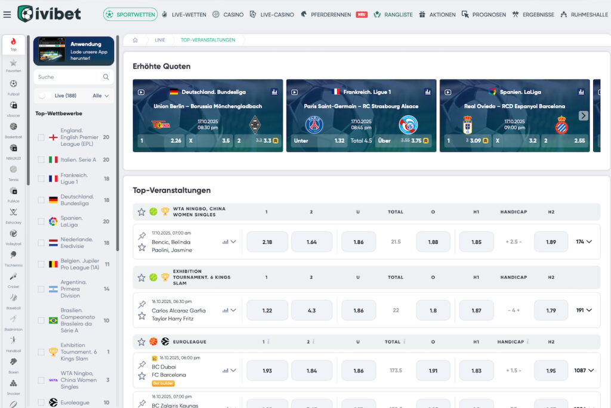Favorite the WTA Ningbo tournament star
The height and width of the screenshot is (408, 611).
pos(141,212)
